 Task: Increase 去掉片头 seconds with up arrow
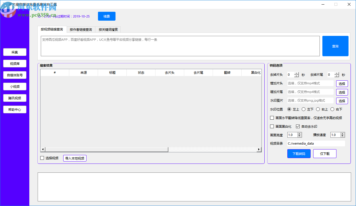click(297, 73)
